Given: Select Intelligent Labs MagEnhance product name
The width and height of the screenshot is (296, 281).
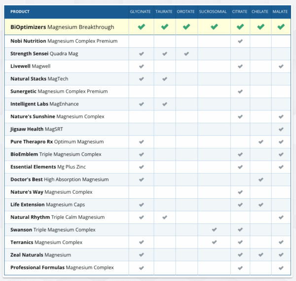Looking at the screenshot, I should (44, 104).
